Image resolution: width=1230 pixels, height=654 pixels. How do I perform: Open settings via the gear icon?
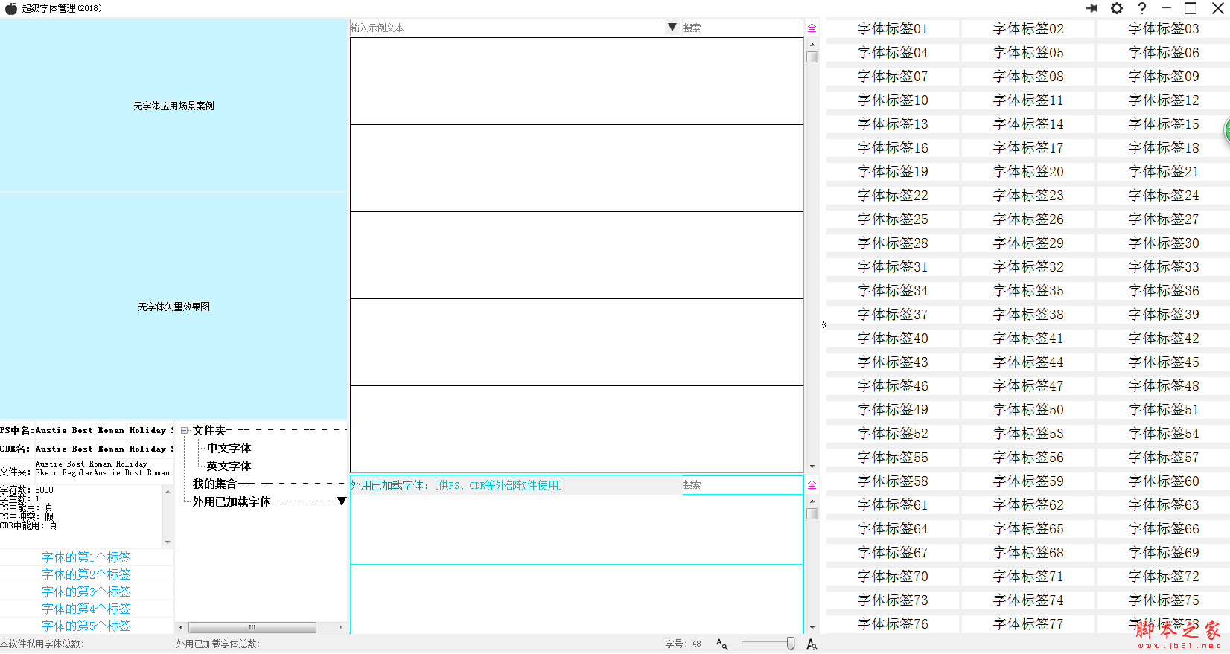point(1117,8)
